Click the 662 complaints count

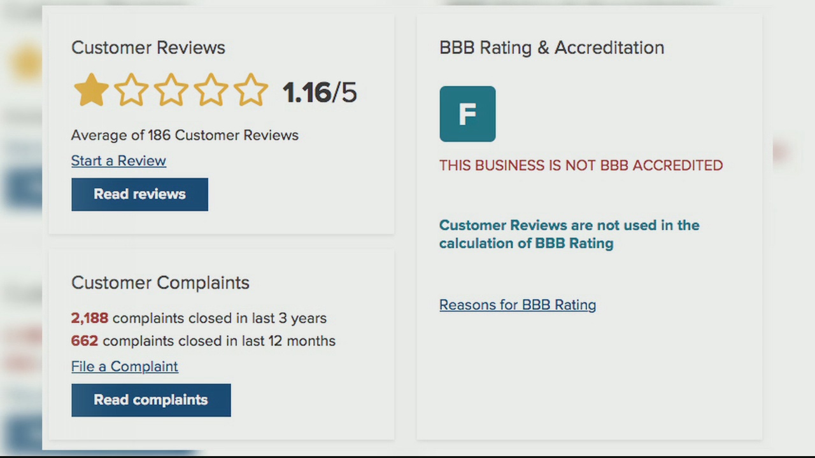click(85, 341)
